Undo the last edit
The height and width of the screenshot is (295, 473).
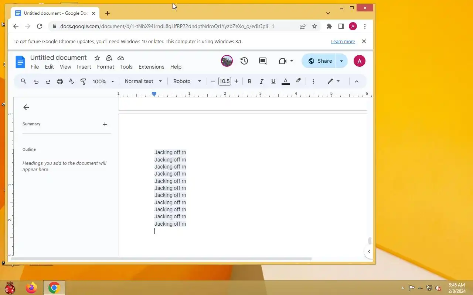click(x=36, y=81)
